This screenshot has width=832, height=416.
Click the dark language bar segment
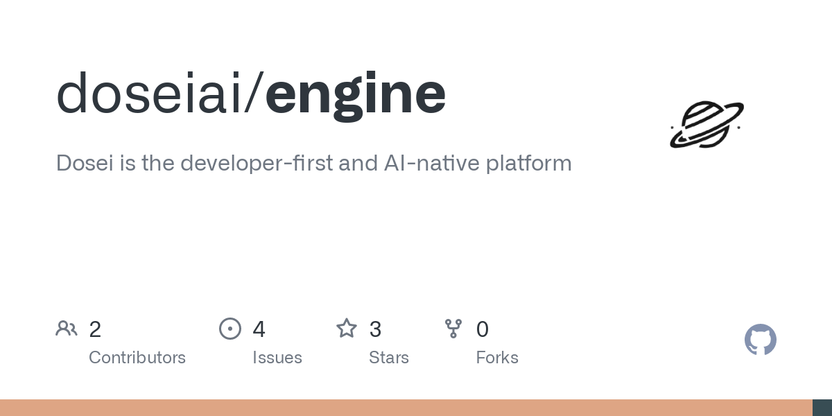click(822, 408)
